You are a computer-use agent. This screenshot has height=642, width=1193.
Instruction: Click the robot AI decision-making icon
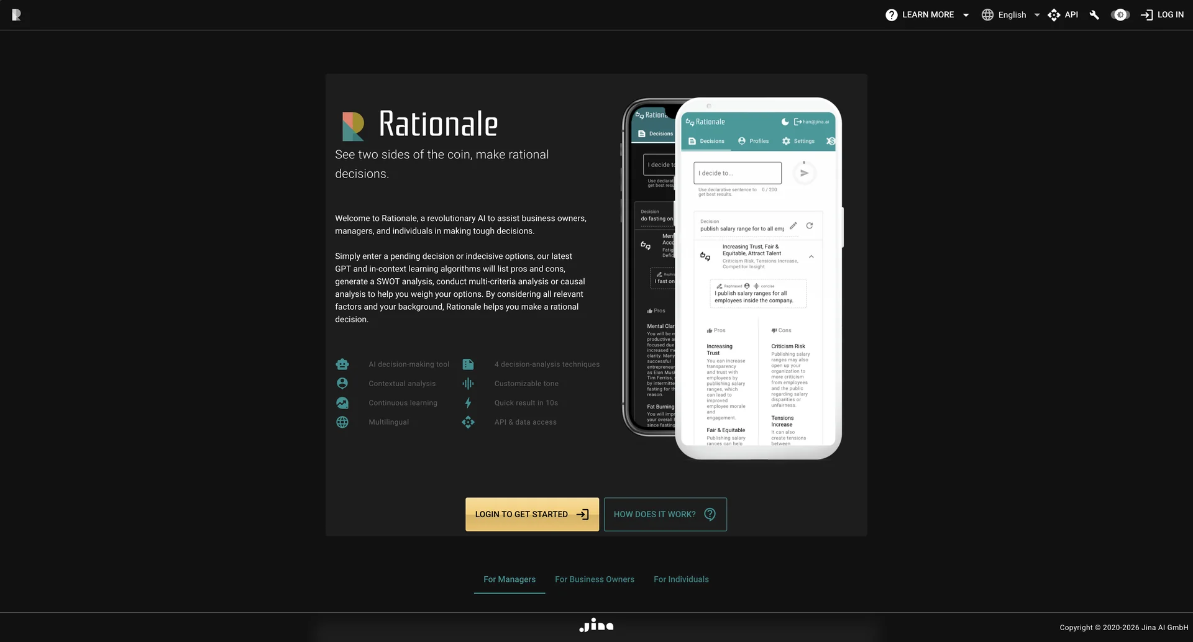click(x=342, y=364)
